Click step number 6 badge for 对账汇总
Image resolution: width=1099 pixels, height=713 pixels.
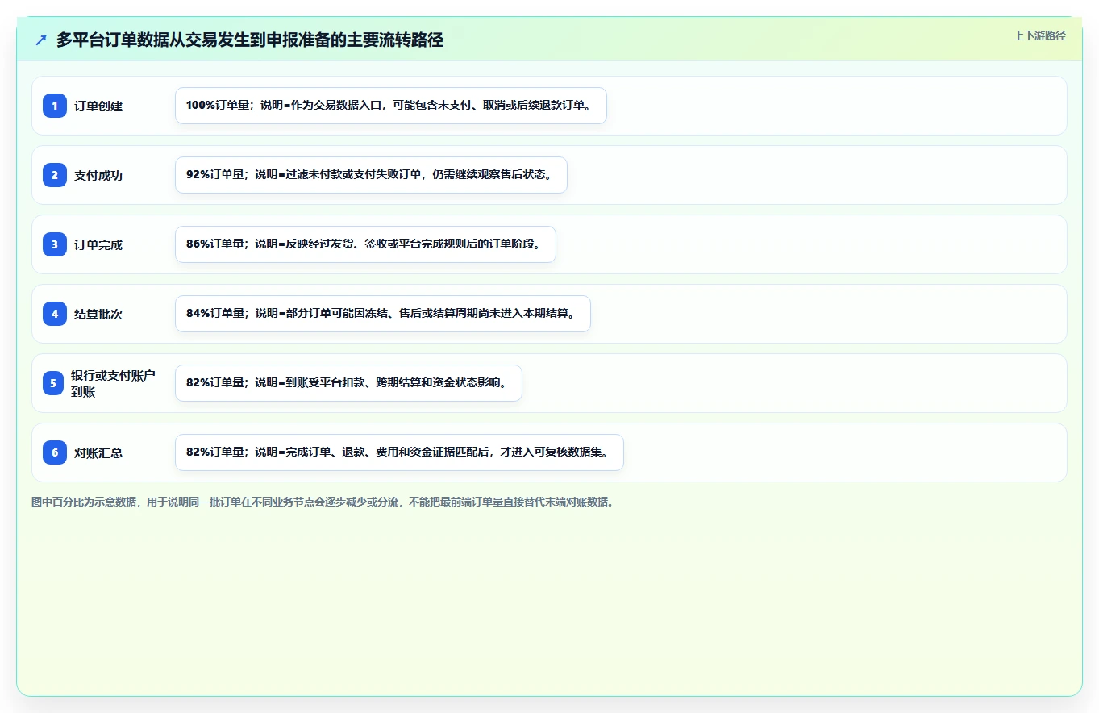pos(55,452)
